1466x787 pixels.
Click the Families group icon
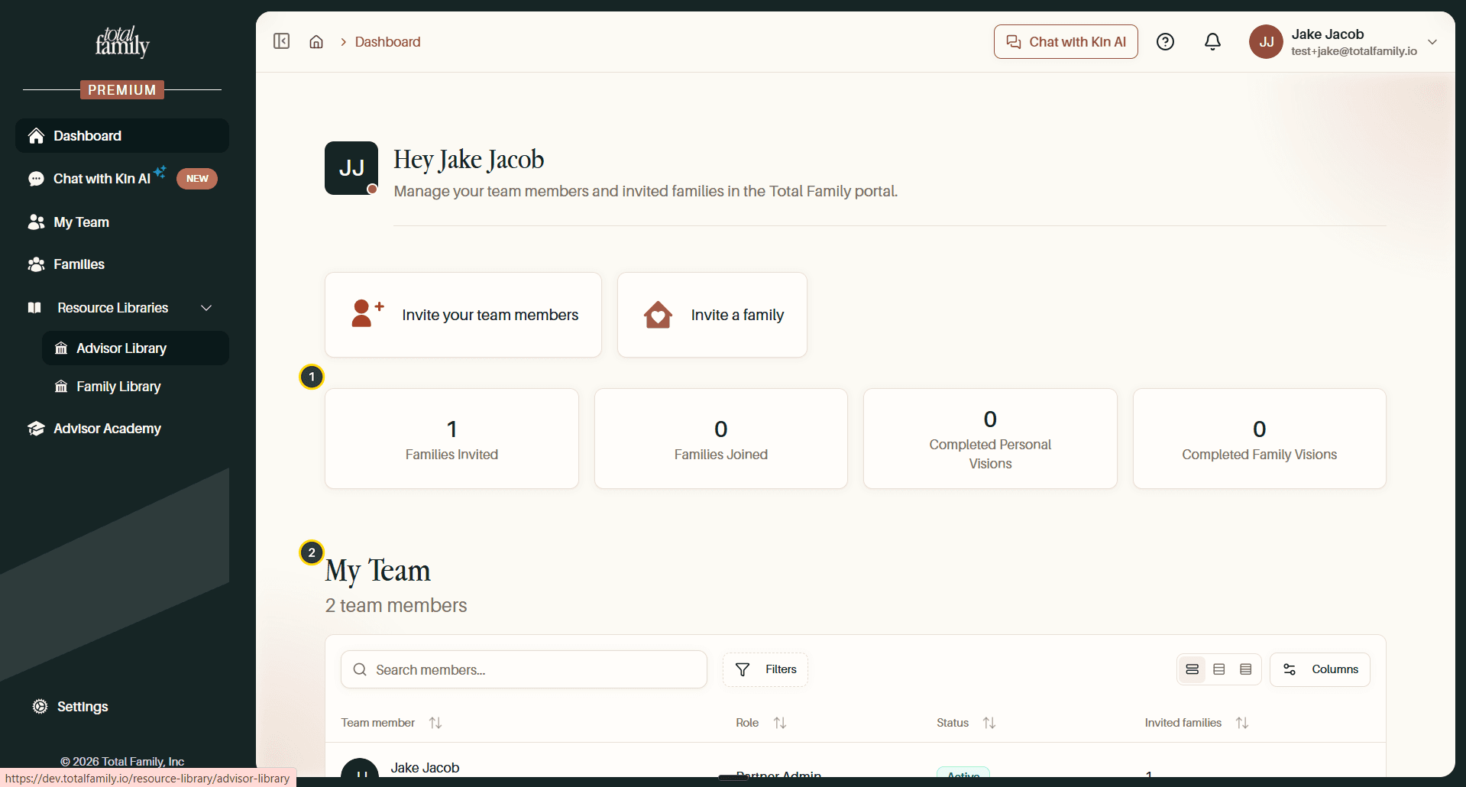pyautogui.click(x=36, y=264)
